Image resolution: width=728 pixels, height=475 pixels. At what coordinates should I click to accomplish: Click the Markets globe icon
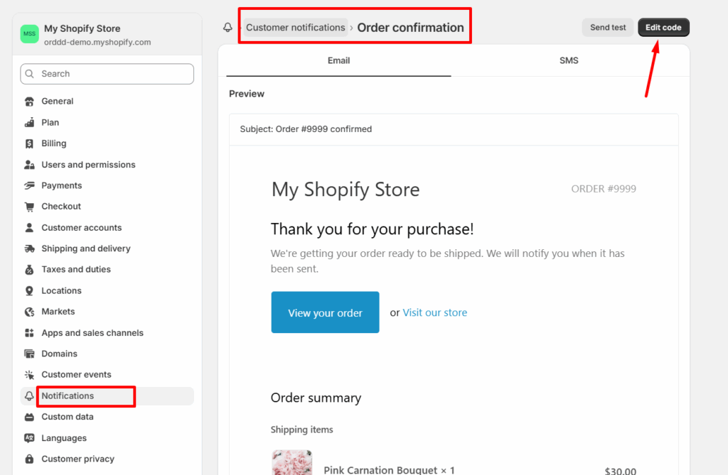29,312
